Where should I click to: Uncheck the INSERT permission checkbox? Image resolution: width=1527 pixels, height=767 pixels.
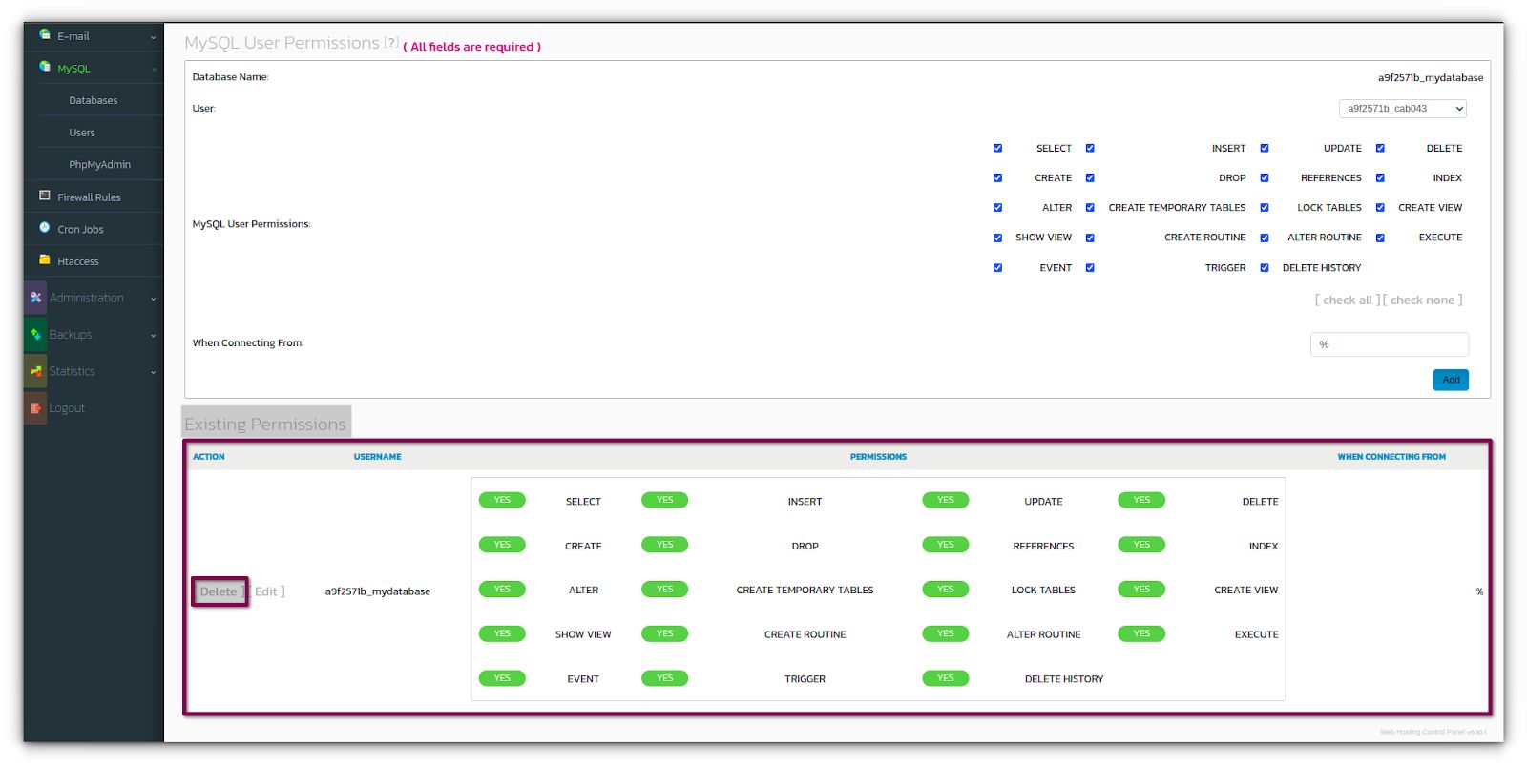[1090, 148]
